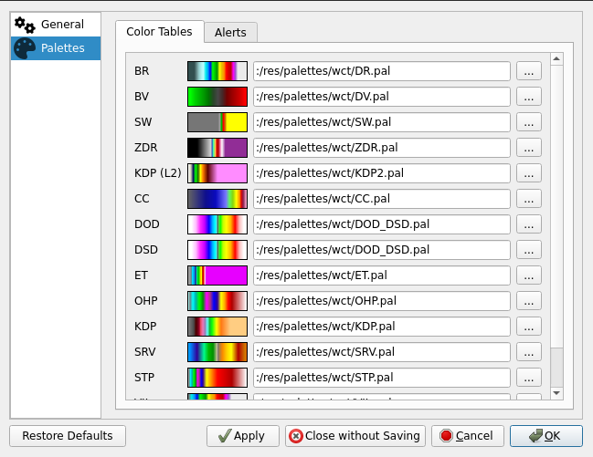
Task: Click the ZDR palette color preview
Action: click(x=217, y=148)
